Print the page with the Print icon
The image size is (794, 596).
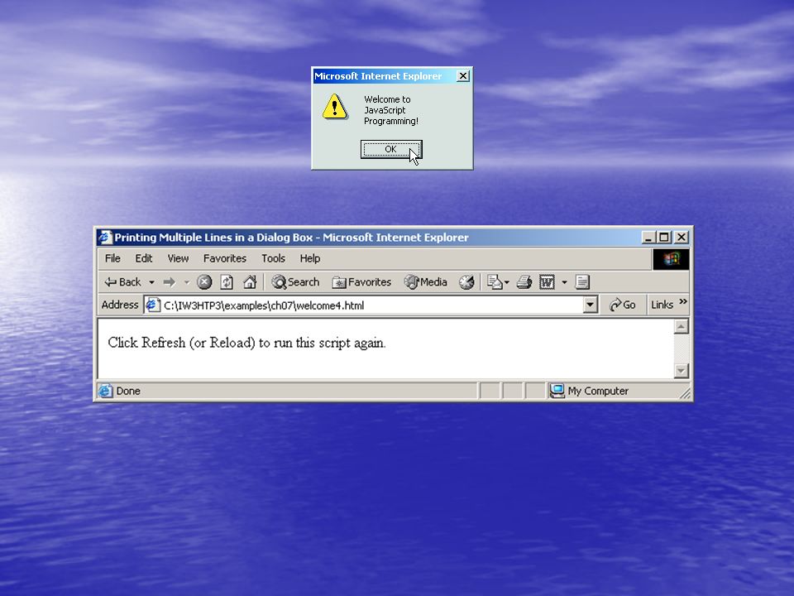(x=524, y=281)
